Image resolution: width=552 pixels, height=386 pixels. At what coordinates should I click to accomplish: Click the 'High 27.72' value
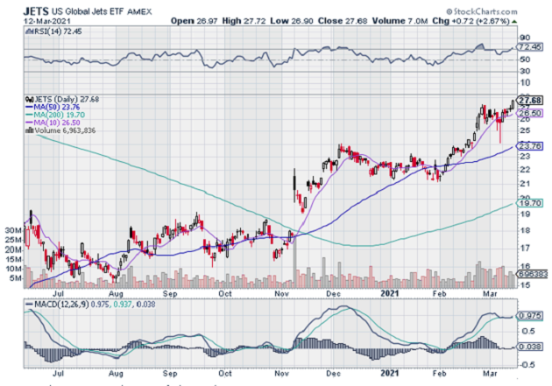click(244, 21)
